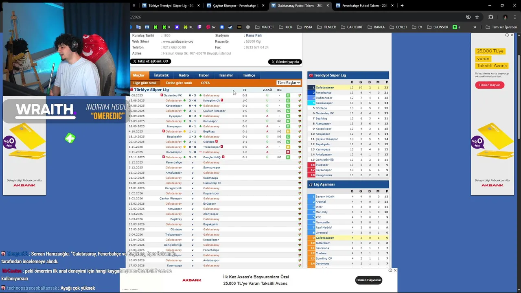This screenshot has width=521, height=293.
Task: Click the Gönderi yayınla button
Action: click(285, 62)
